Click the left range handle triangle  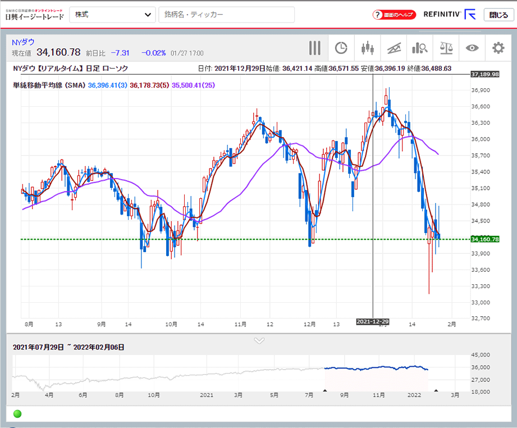pyautogui.click(x=324, y=390)
